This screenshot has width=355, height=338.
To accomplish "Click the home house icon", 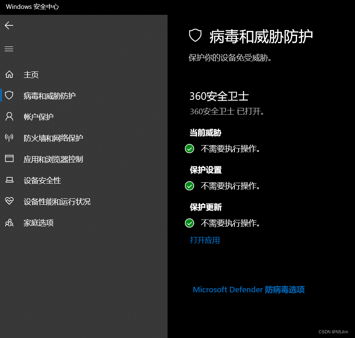I will tap(9, 74).
